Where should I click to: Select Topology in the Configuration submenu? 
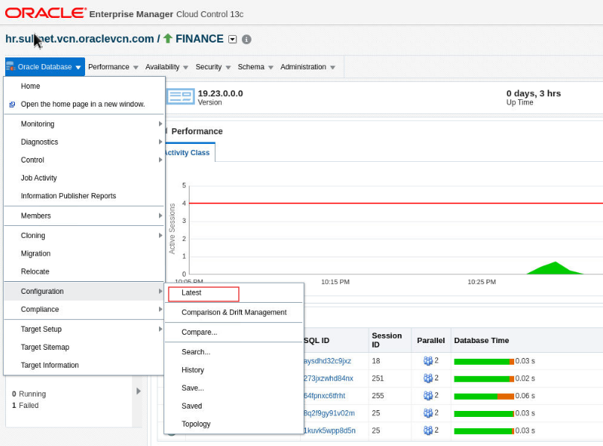(196, 424)
